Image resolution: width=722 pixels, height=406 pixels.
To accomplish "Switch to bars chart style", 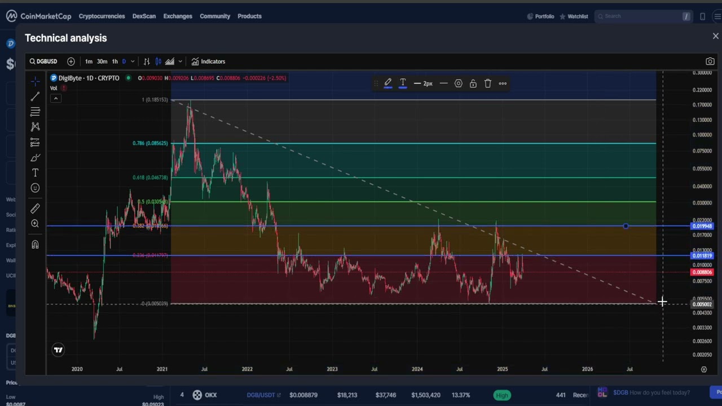I will 147,61.
